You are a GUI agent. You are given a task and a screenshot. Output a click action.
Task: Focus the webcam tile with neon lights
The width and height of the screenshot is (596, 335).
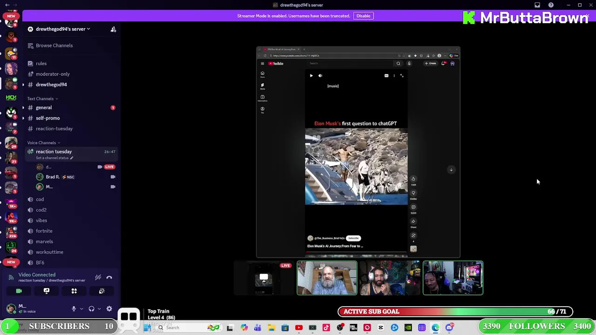pos(453,278)
